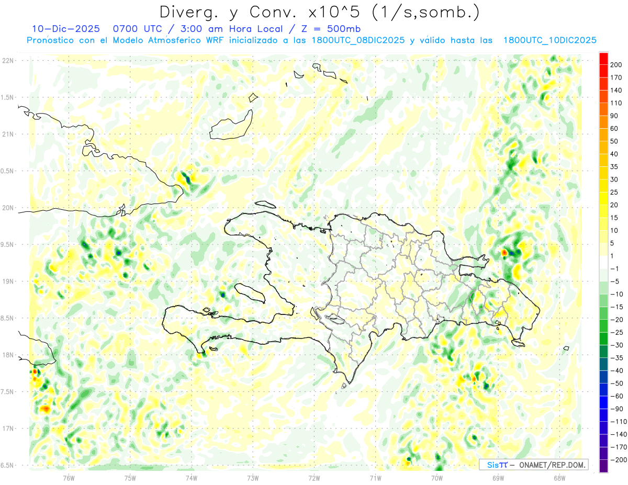This screenshot has width=628, height=485.
Task: Click the colorbar value '35' positive label
Action: coord(614,167)
